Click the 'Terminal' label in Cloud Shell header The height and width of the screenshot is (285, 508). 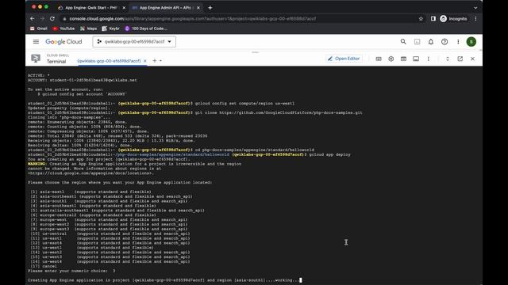click(56, 62)
